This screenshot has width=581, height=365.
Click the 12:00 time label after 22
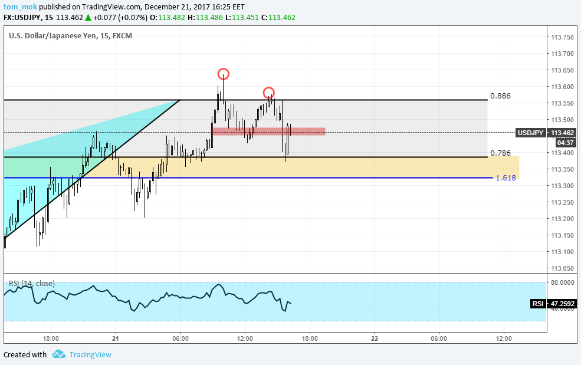[x=504, y=338]
